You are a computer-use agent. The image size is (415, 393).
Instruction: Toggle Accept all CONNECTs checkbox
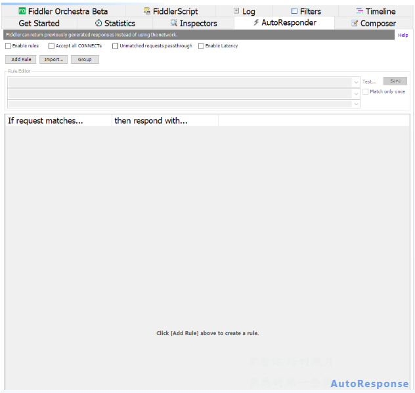[51, 46]
